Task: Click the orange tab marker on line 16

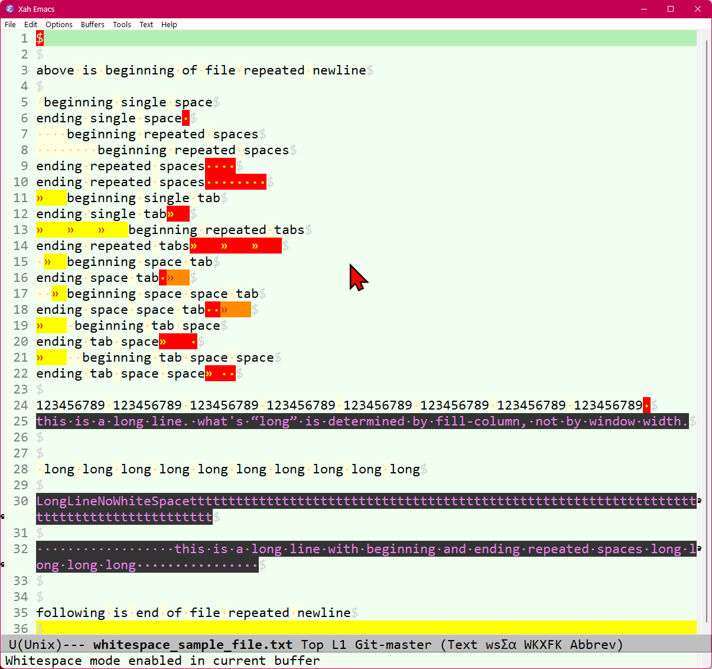Action: pos(178,278)
